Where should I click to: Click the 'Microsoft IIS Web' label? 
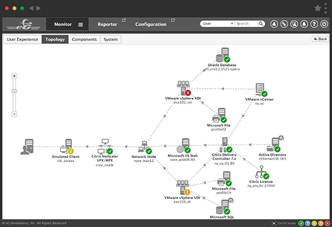click(x=183, y=156)
